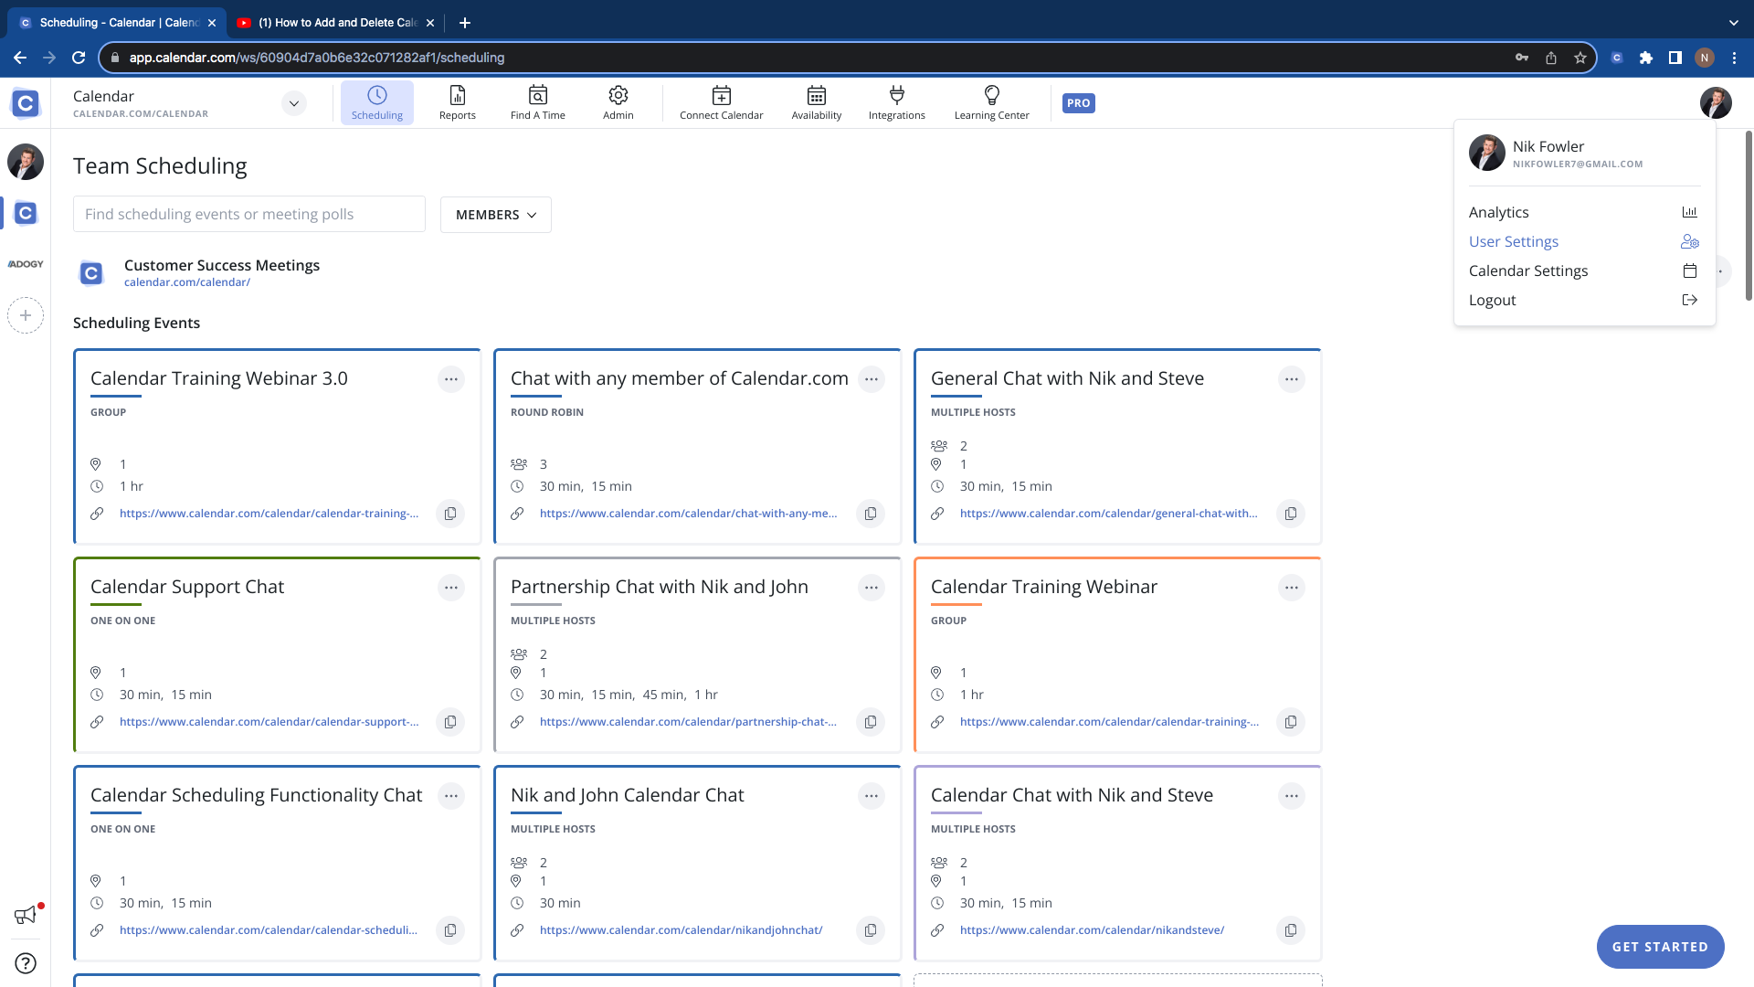Click the page vertical scrollbar
This screenshot has height=987, width=1754.
coord(1749,216)
